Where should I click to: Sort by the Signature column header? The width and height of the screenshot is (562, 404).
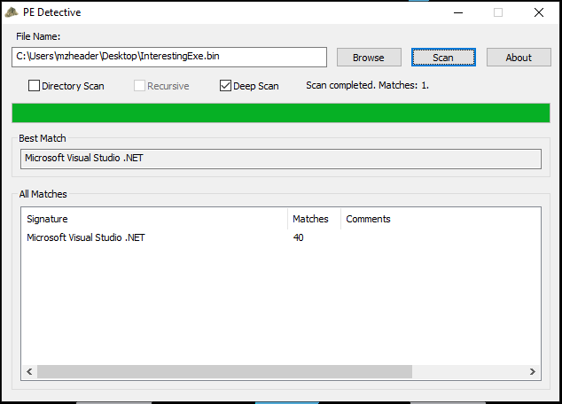click(156, 219)
